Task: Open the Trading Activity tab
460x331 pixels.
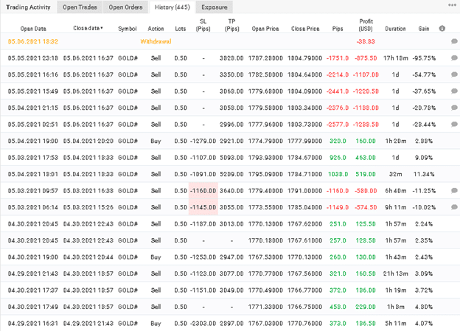Action: pyautogui.click(x=28, y=7)
